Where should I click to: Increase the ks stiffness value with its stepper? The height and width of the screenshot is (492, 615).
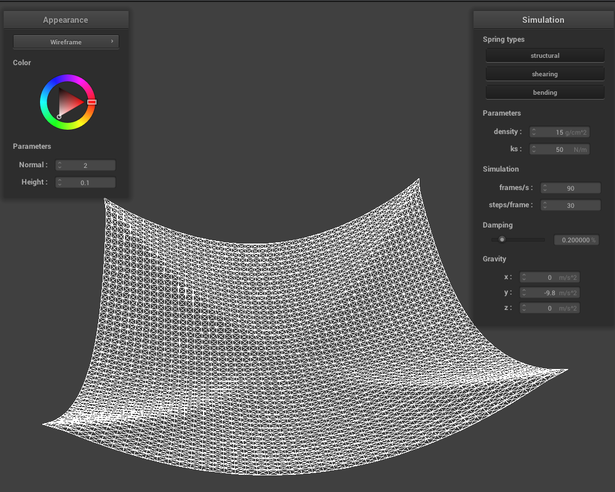pyautogui.click(x=534, y=147)
